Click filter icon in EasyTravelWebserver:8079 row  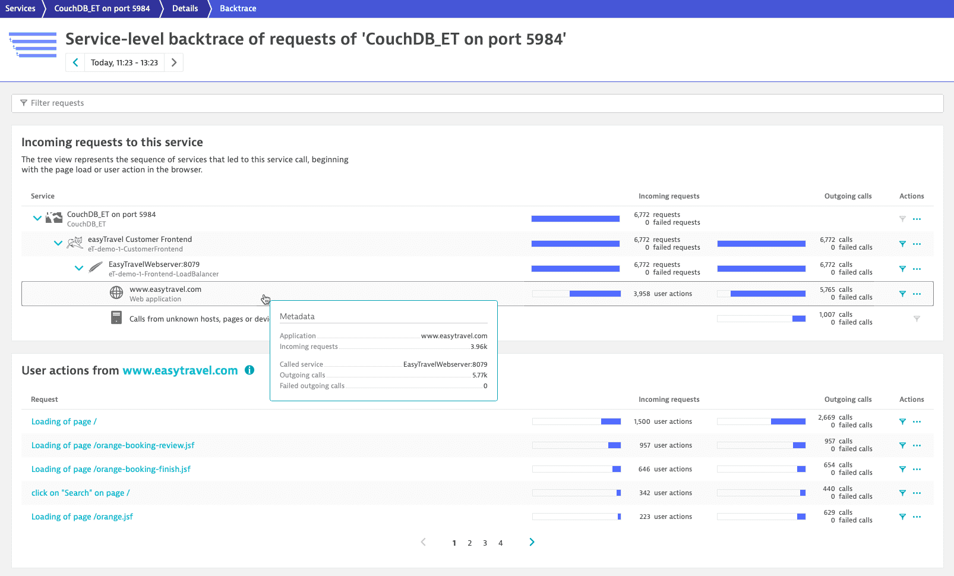(x=902, y=269)
